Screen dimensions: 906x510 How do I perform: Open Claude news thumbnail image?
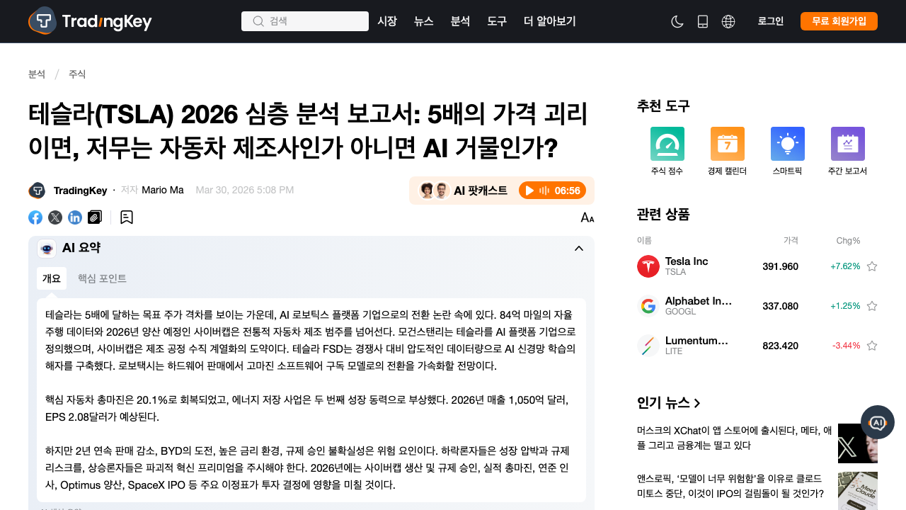858,491
